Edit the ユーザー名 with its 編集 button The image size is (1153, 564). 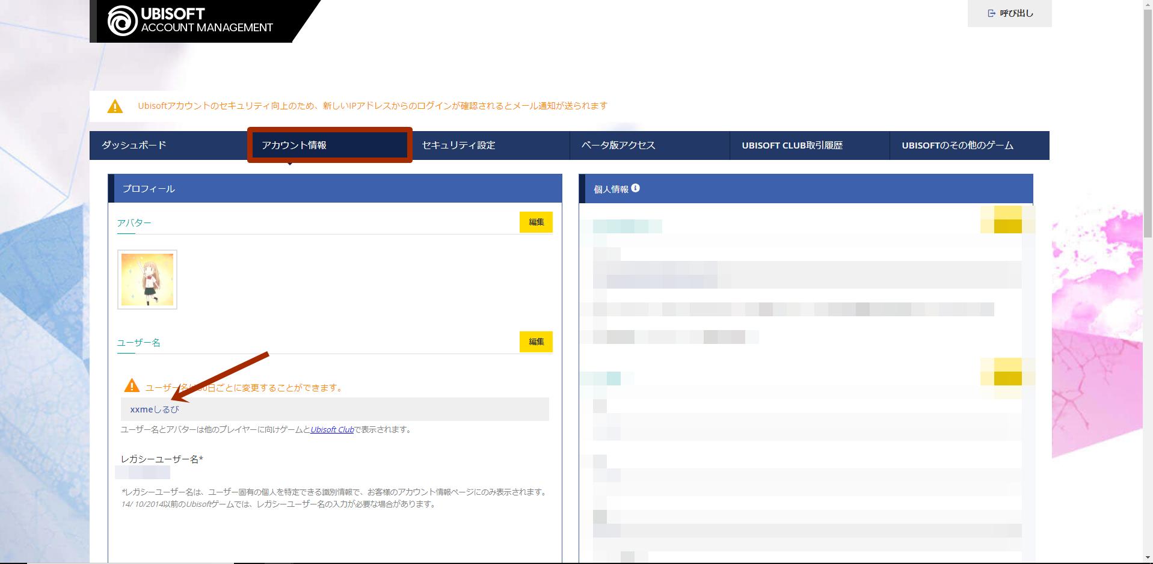pyautogui.click(x=536, y=342)
